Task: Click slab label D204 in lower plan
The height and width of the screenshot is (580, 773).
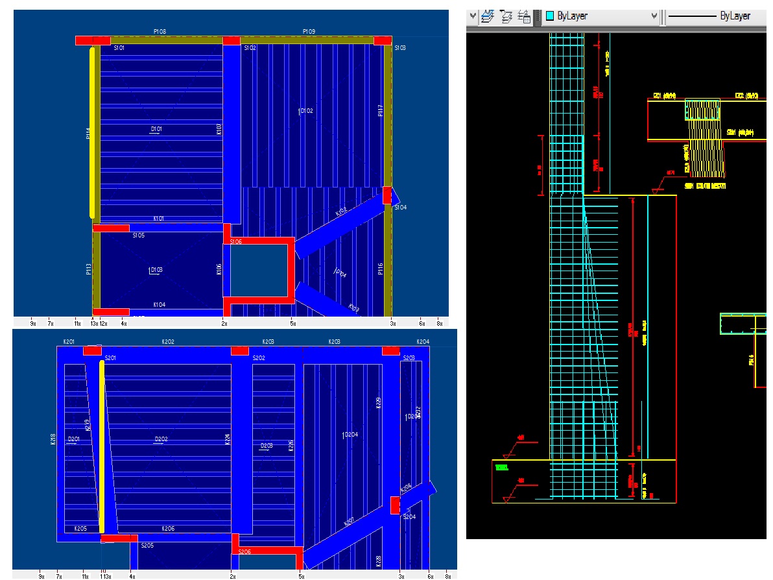Action: pyautogui.click(x=350, y=434)
